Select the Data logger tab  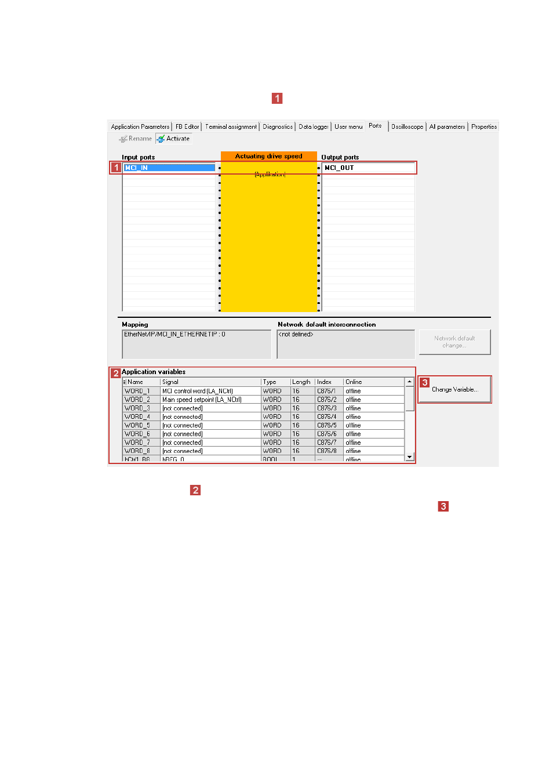(314, 126)
